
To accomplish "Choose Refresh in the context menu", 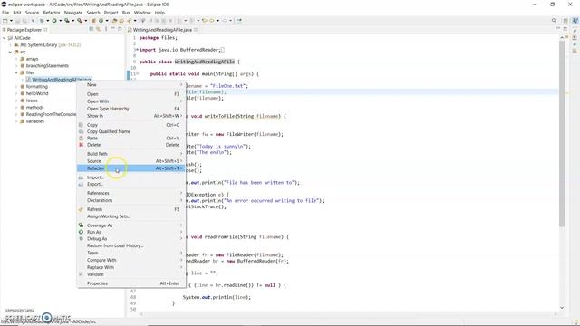I will pos(130,209).
